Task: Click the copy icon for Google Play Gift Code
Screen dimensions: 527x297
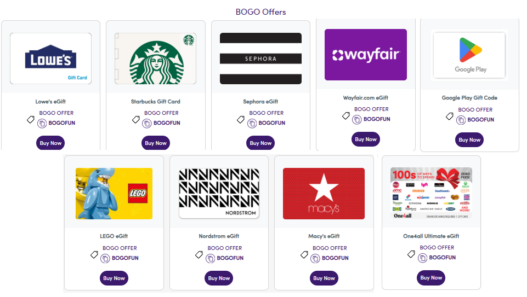Action: (461, 120)
